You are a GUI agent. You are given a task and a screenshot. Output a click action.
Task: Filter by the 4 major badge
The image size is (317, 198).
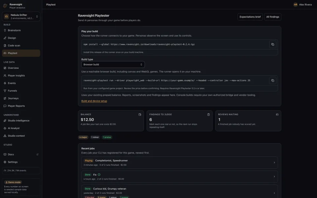pyautogui.click(x=83, y=137)
